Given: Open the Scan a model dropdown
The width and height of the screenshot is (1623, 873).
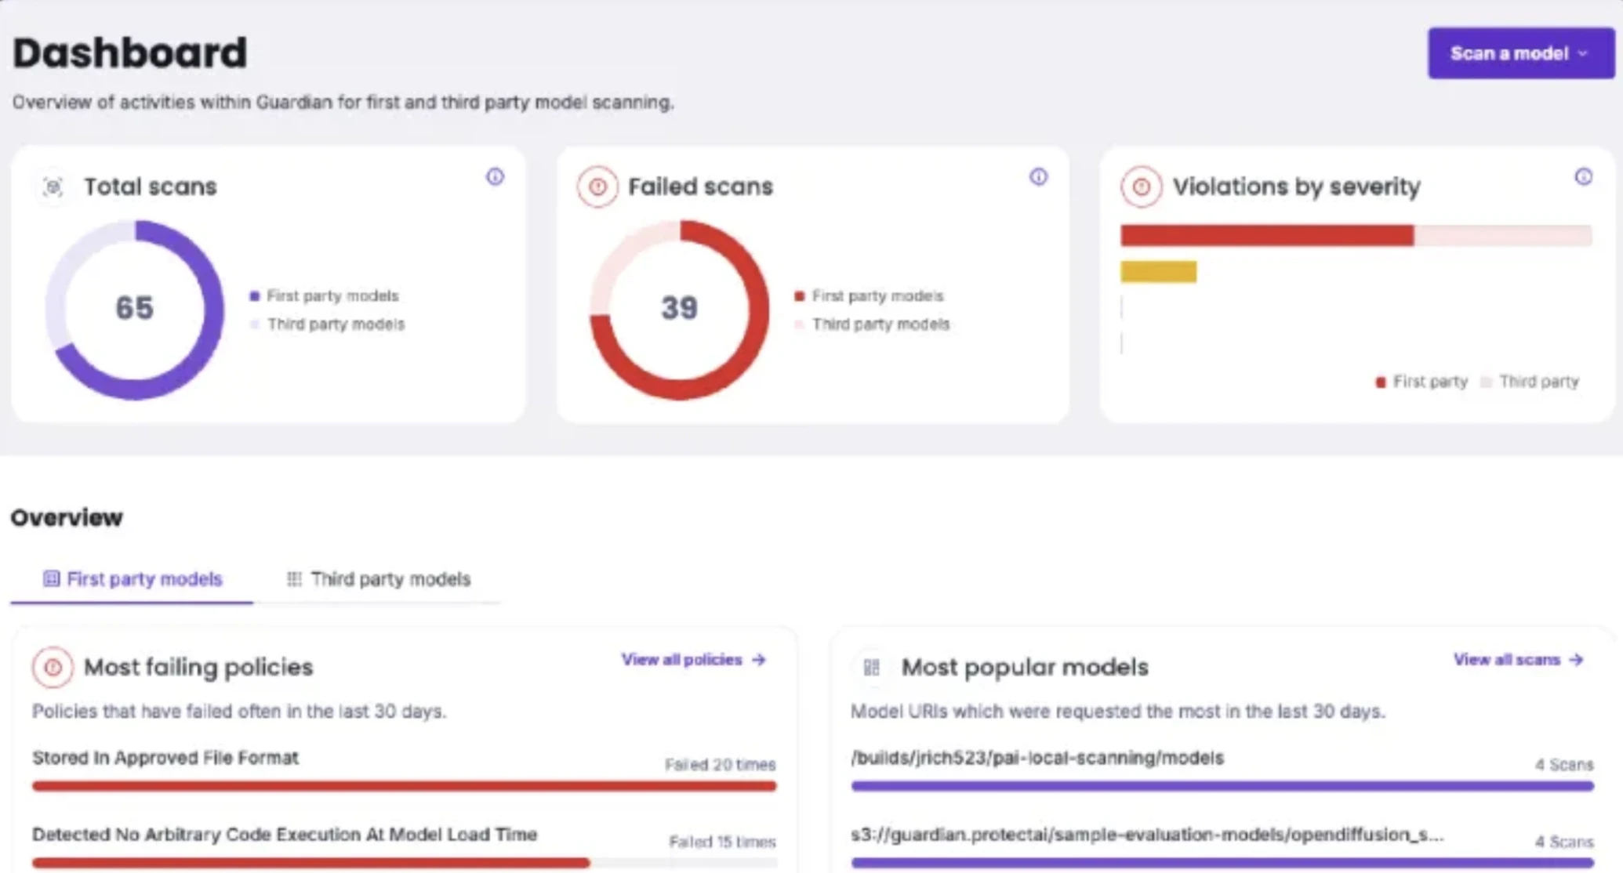Looking at the screenshot, I should tap(1520, 53).
